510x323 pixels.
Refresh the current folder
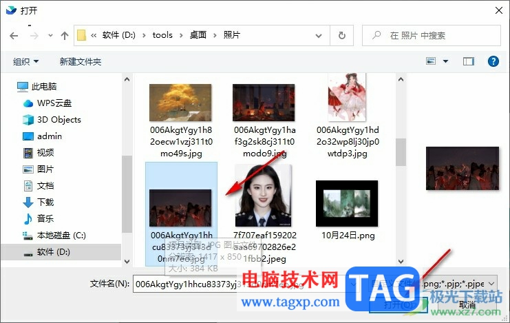(342, 36)
